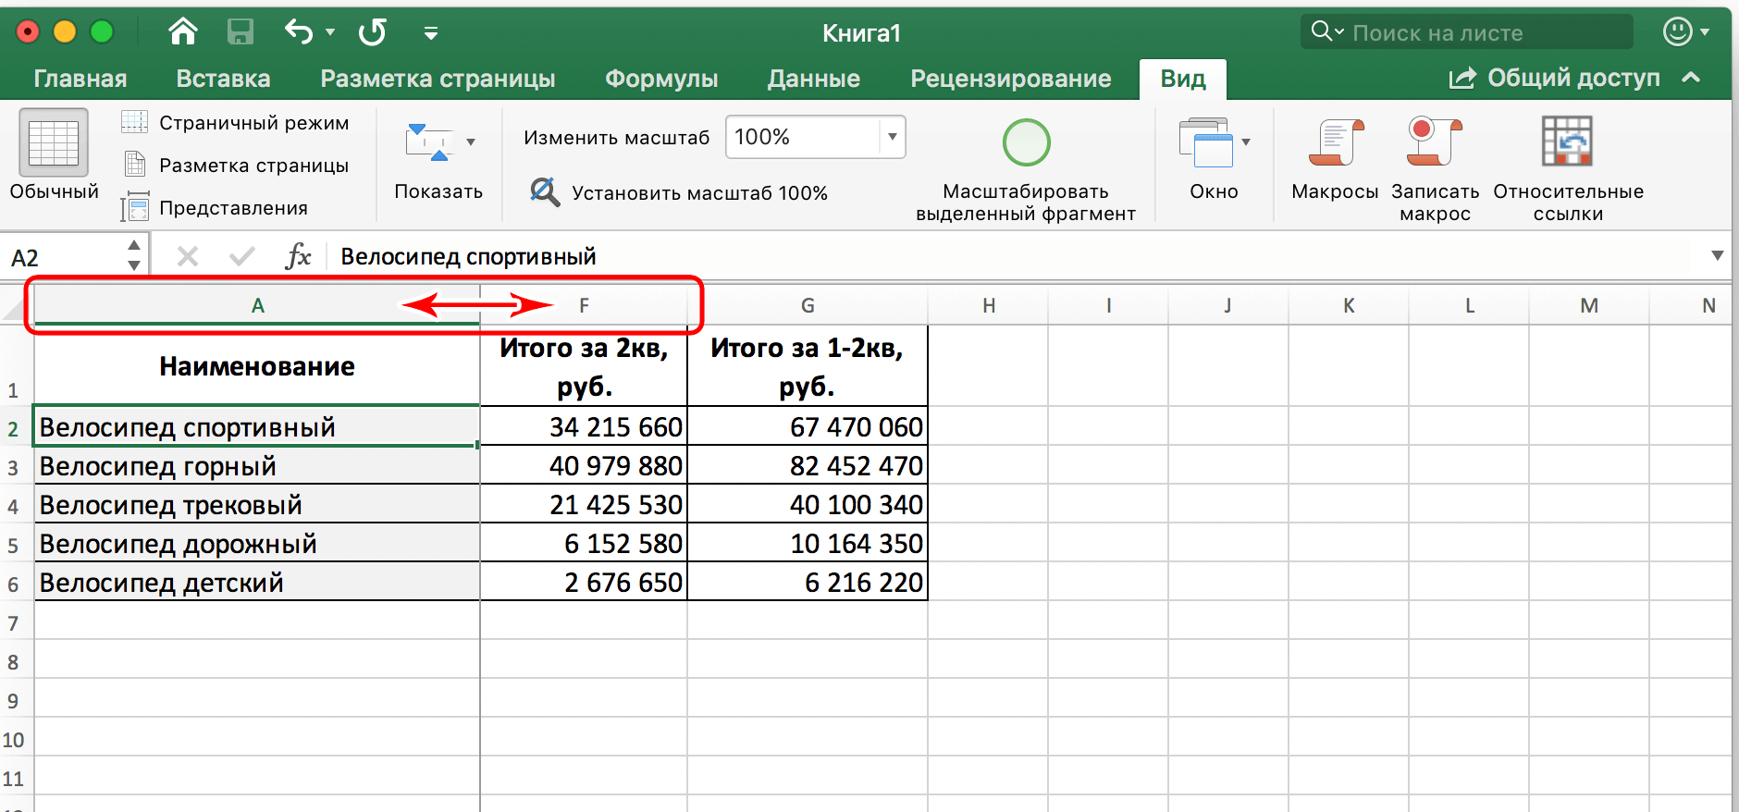Click the Name Box showing A2
The image size is (1739, 812).
click(x=63, y=257)
